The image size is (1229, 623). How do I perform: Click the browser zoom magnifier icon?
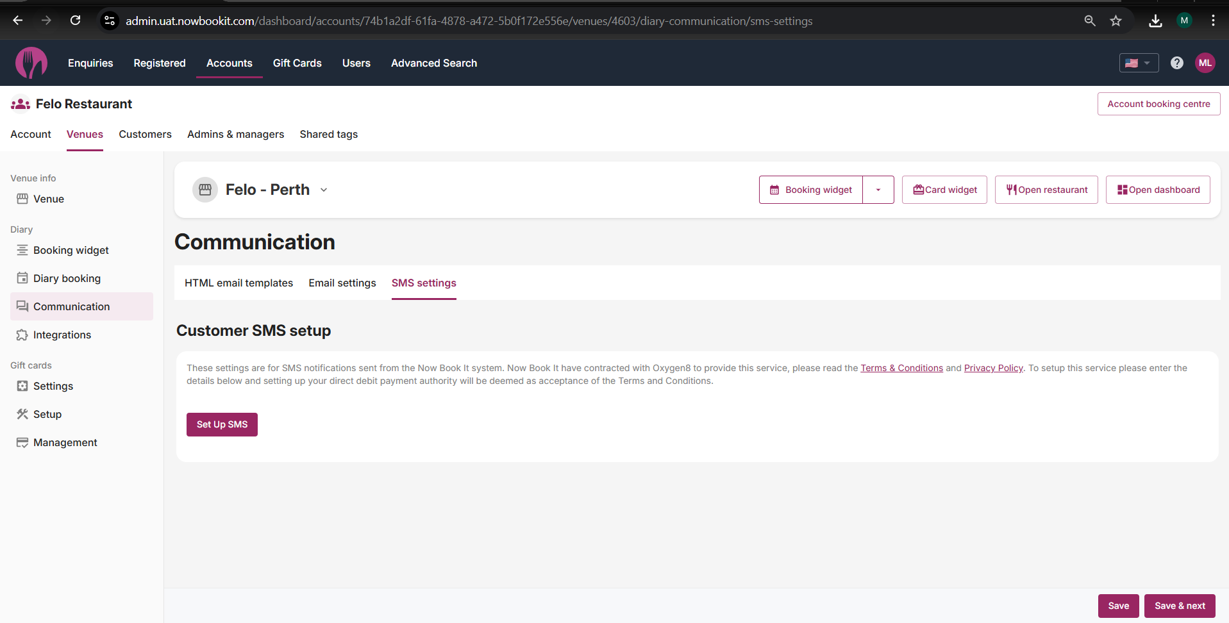(1089, 21)
